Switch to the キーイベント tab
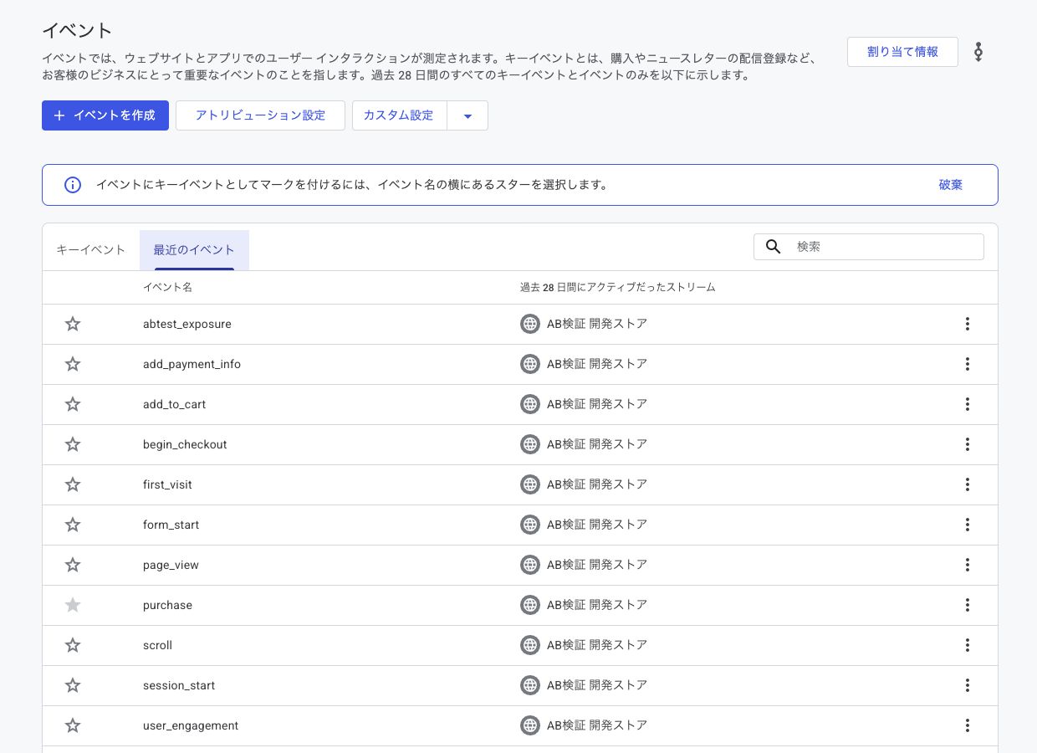1037x753 pixels. [x=91, y=250]
